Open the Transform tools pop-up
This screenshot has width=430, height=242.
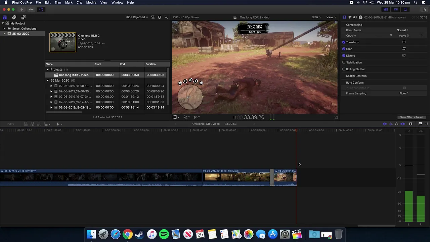(x=176, y=117)
